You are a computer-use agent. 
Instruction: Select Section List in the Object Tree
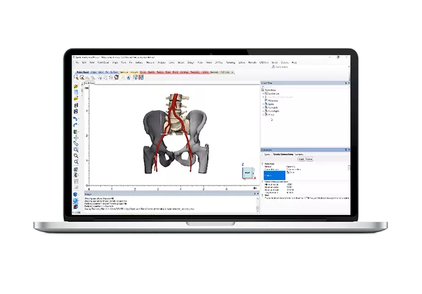coord(274,94)
